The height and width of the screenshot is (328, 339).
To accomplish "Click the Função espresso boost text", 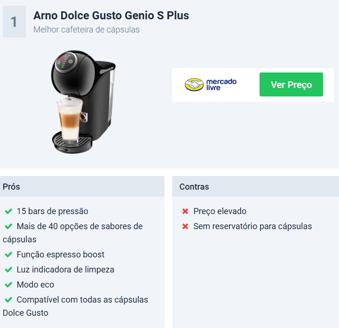I will 61,255.
